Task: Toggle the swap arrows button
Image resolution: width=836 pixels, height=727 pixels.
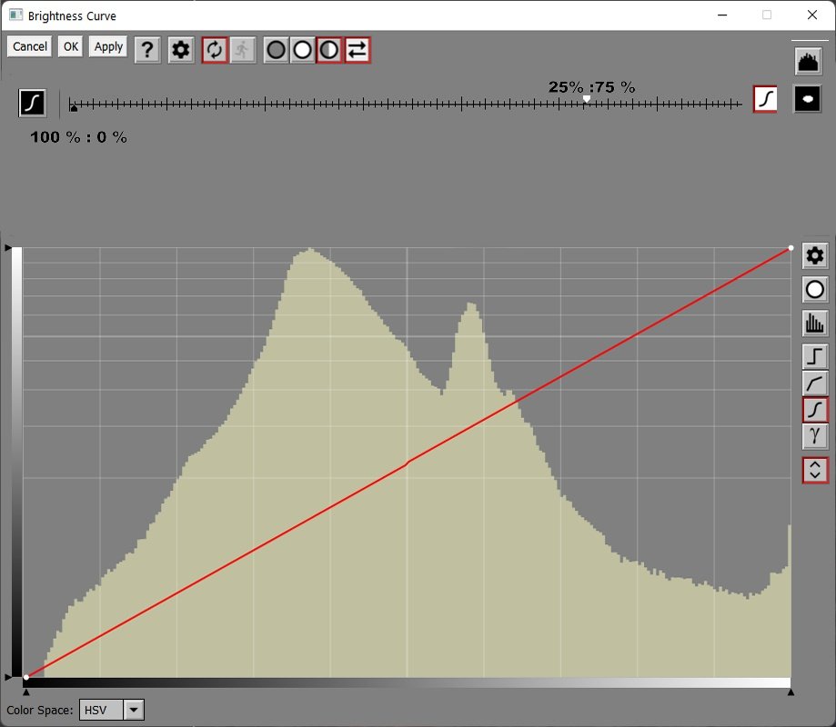Action: [358, 50]
